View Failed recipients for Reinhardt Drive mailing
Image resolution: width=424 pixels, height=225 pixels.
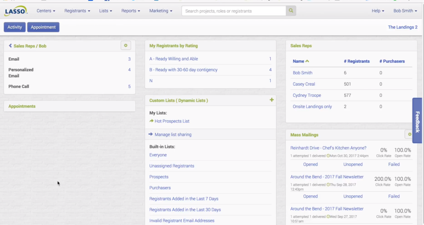pyautogui.click(x=394, y=164)
